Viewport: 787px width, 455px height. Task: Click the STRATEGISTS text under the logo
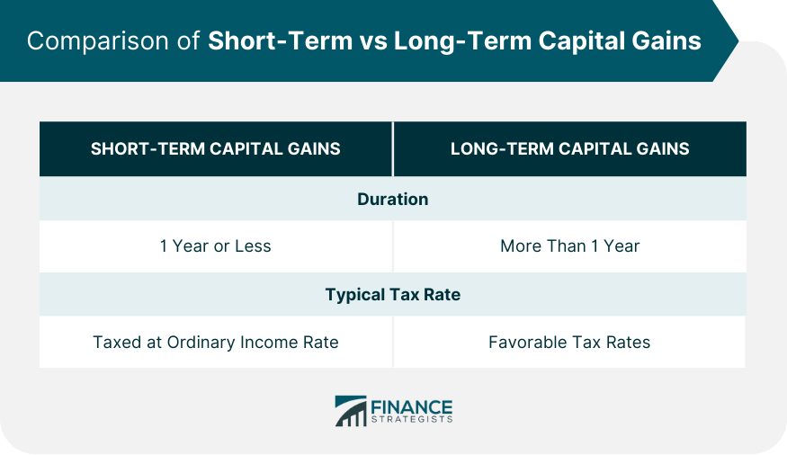pyautogui.click(x=411, y=419)
